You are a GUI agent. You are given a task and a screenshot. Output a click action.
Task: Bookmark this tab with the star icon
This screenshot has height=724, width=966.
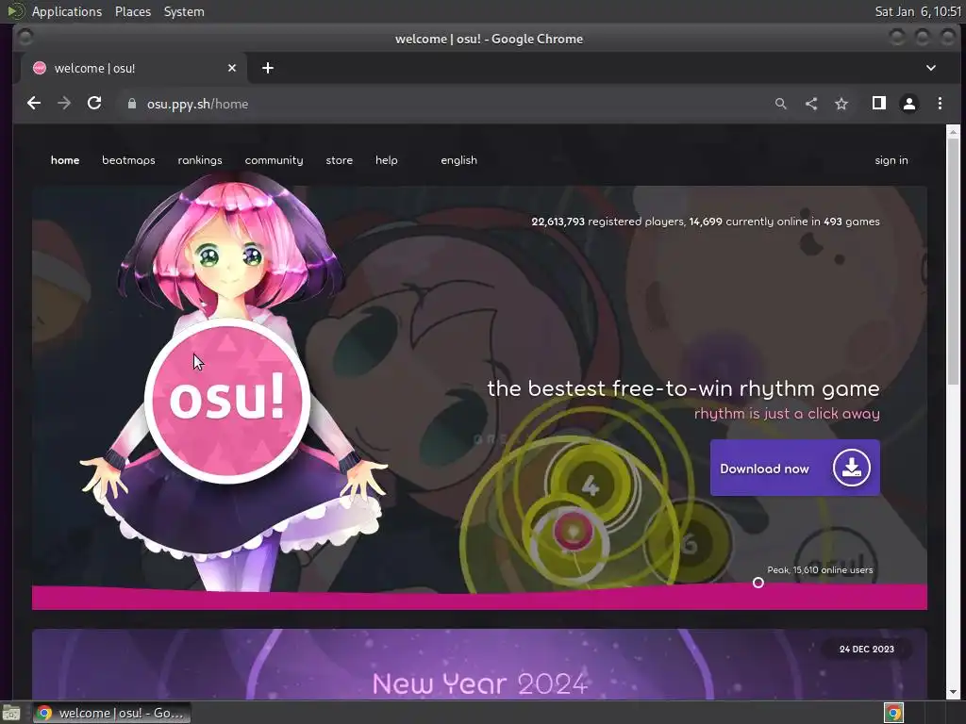pos(841,104)
